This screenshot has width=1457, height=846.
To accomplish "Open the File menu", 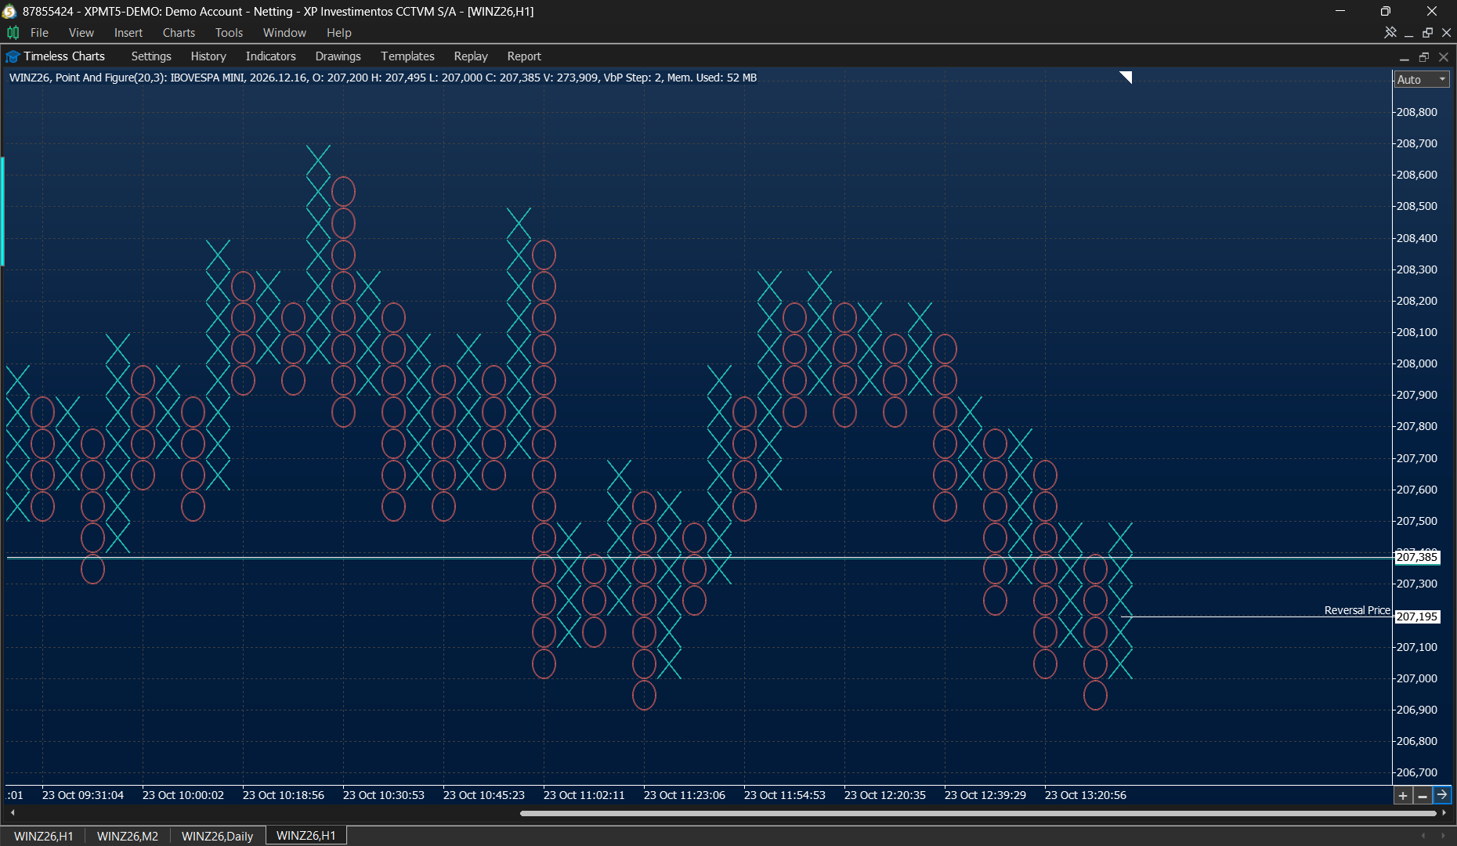I will click(39, 32).
